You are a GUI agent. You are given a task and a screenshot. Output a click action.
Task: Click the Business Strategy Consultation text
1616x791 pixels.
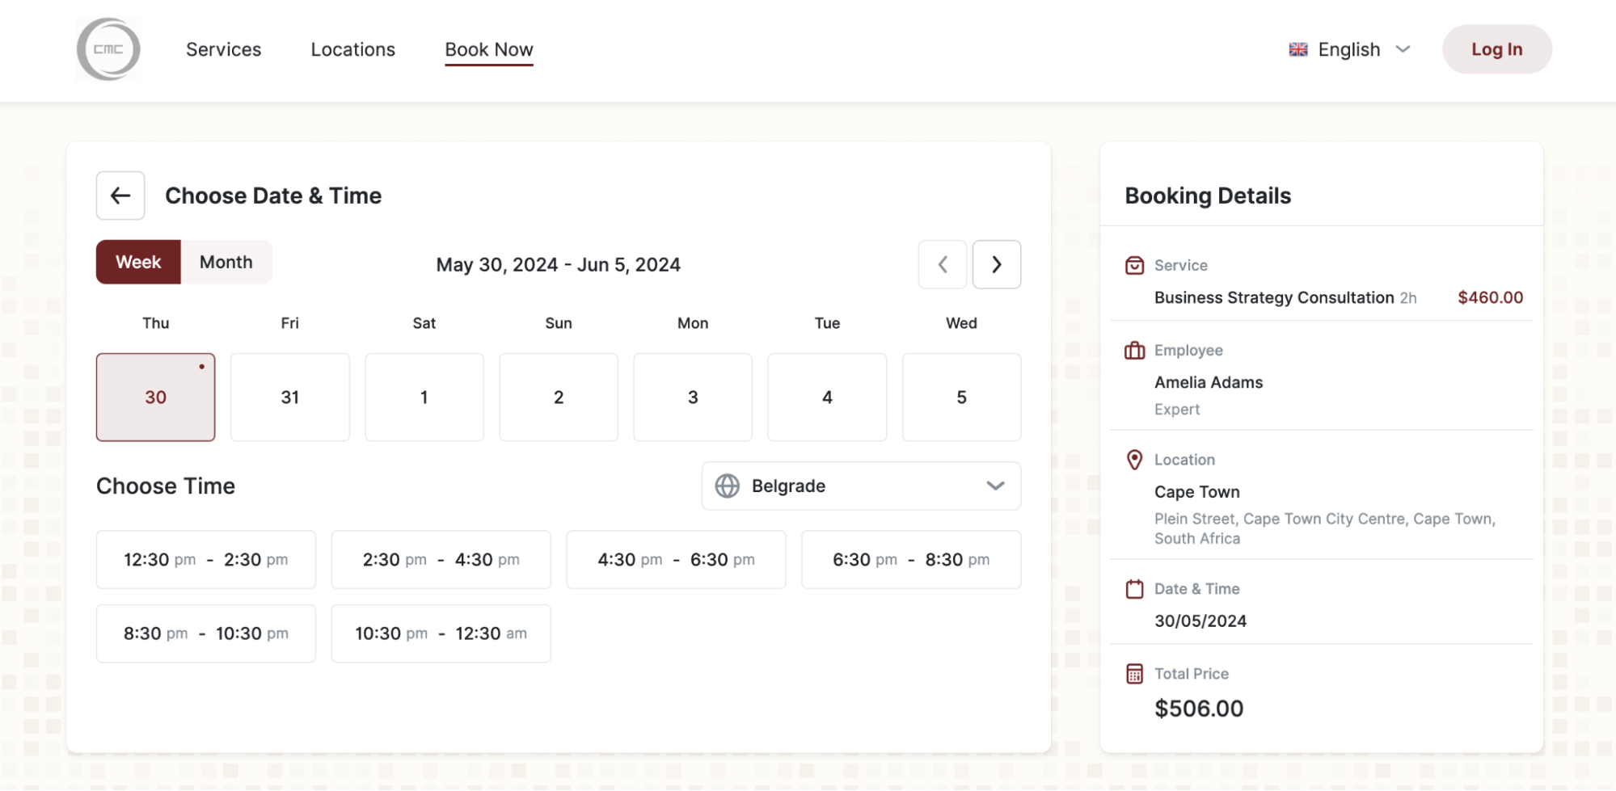tap(1274, 297)
